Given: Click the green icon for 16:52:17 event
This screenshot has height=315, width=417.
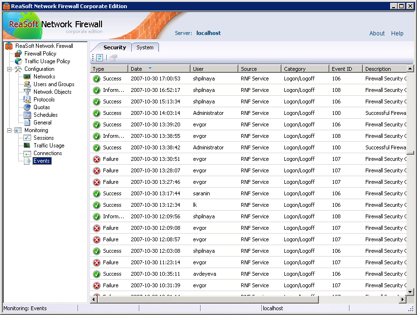Looking at the screenshot, I should 97,90.
